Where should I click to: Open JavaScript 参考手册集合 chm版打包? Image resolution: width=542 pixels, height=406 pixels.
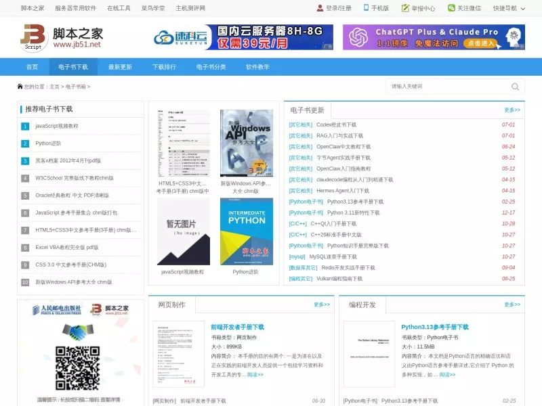pos(76,212)
